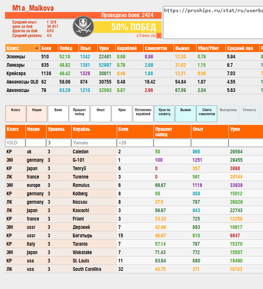Click the z1ooo.ru link text

click(146, 35)
